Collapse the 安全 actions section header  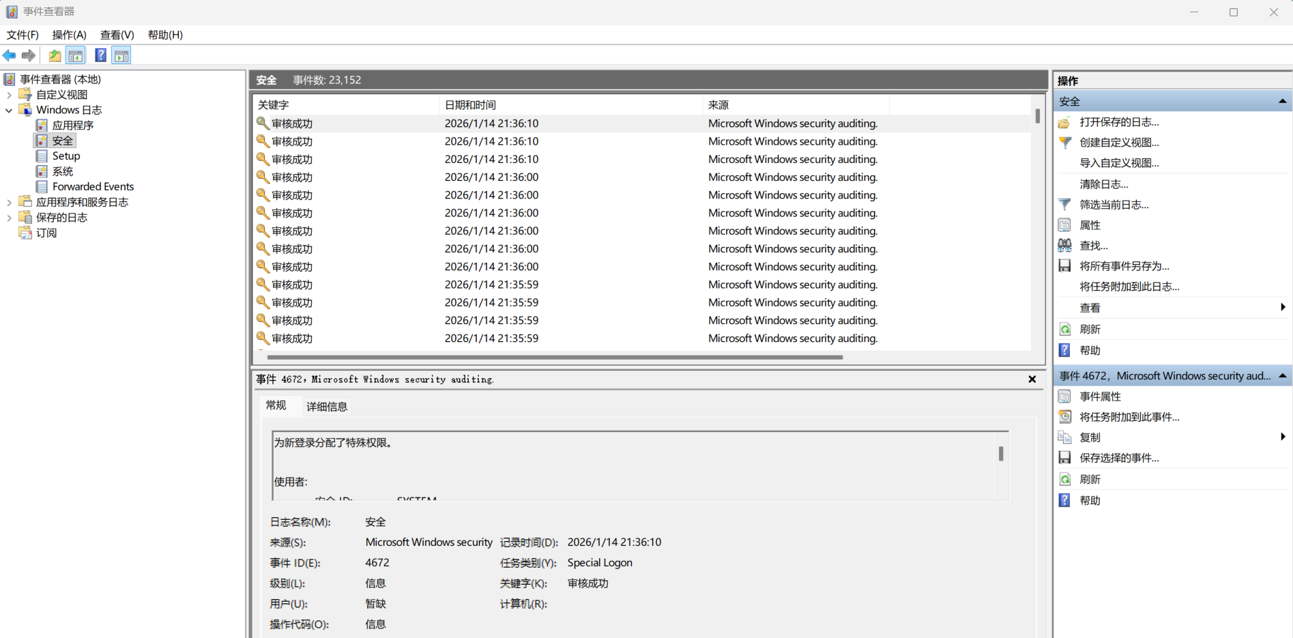(x=1282, y=102)
